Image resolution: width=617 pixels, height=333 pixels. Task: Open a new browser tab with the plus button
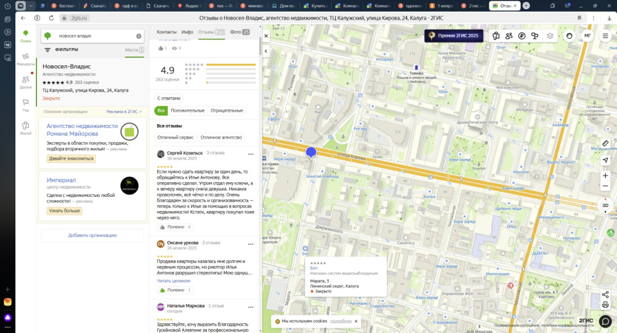pyautogui.click(x=526, y=6)
